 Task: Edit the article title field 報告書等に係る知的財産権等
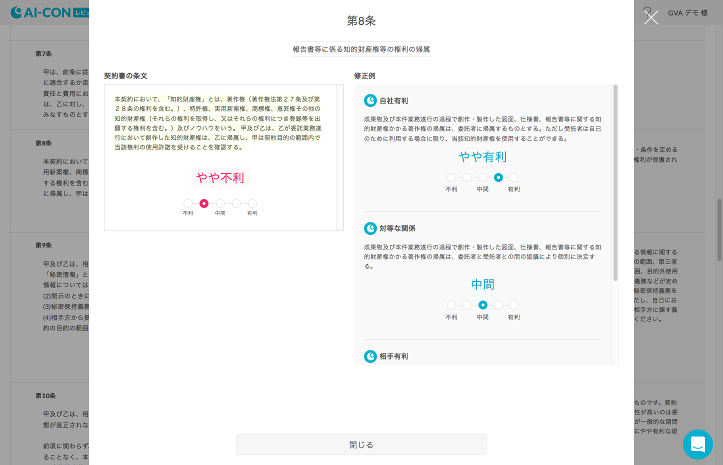[x=361, y=49]
